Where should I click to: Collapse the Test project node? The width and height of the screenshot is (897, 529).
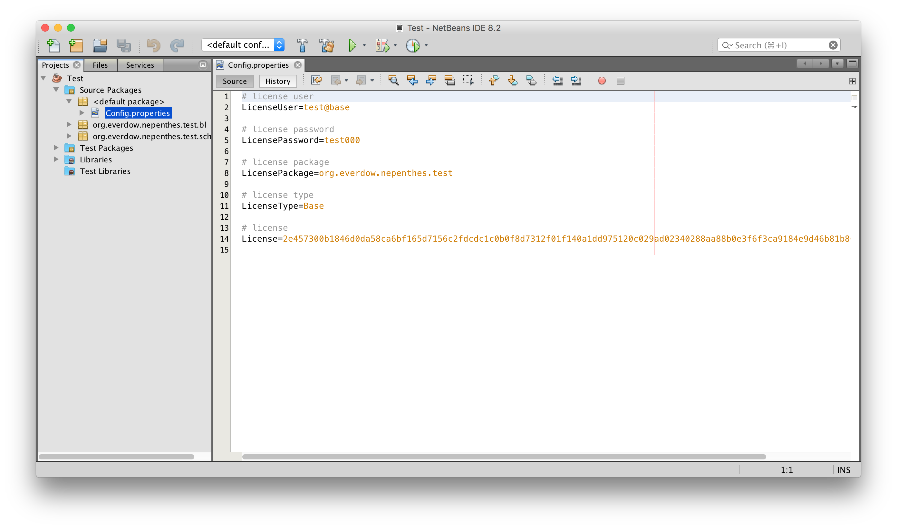pos(43,78)
